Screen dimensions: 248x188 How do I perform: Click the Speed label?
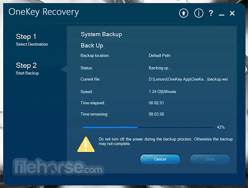pos(86,92)
